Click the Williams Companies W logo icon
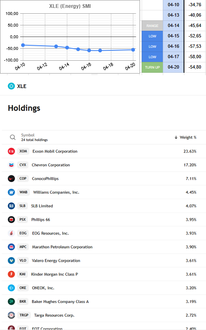Image resolution: width=206 pixels, height=330 pixels. [11, 192]
